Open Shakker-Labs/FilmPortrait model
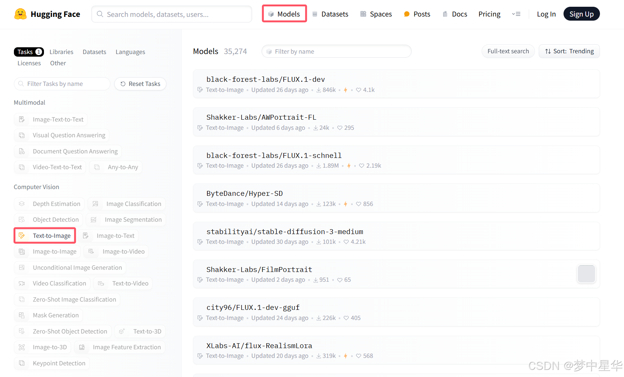Viewport: 624px width, 377px height. tap(396, 274)
